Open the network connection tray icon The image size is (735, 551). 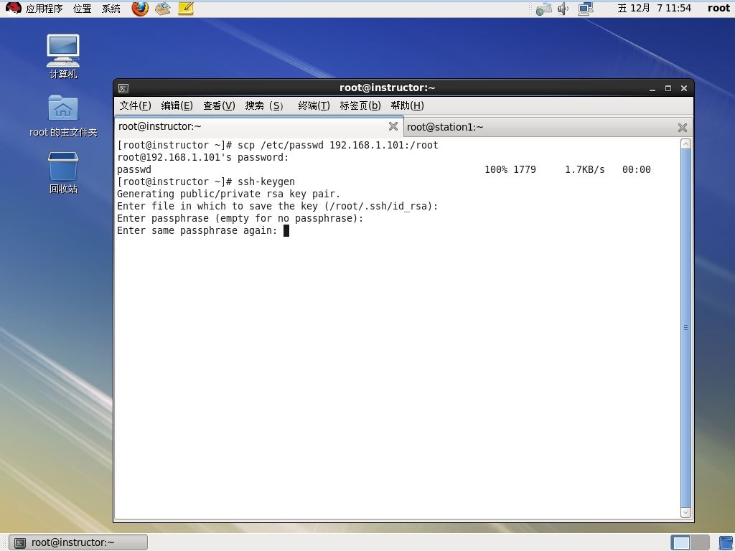point(544,9)
